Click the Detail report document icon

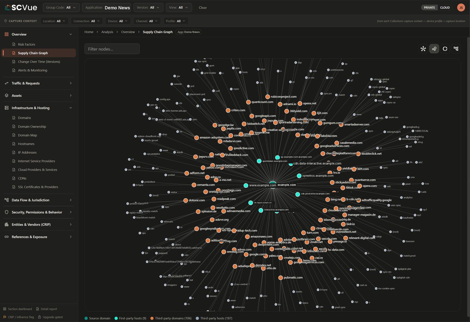[38, 309]
